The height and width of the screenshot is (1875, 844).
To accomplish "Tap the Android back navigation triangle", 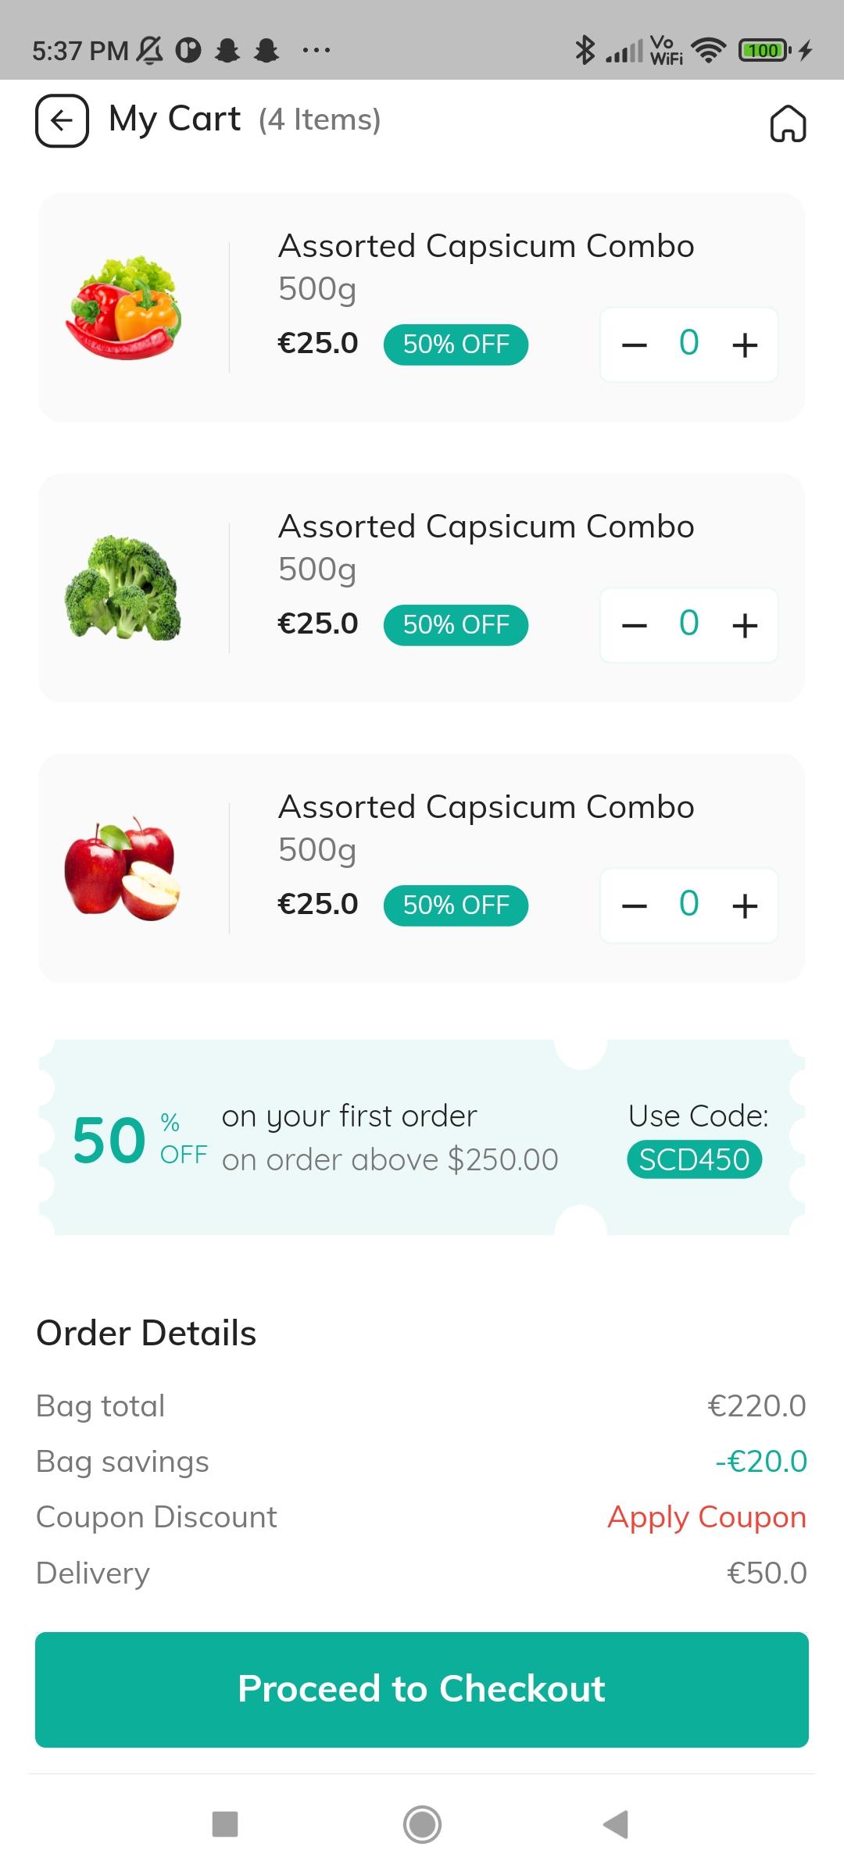I will (x=616, y=1824).
